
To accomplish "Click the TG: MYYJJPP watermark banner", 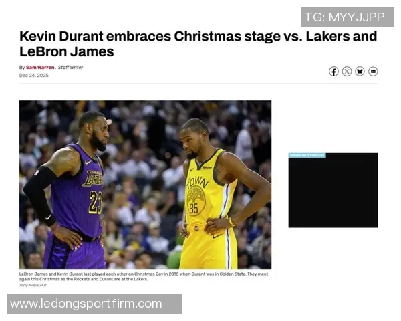I will [348, 17].
